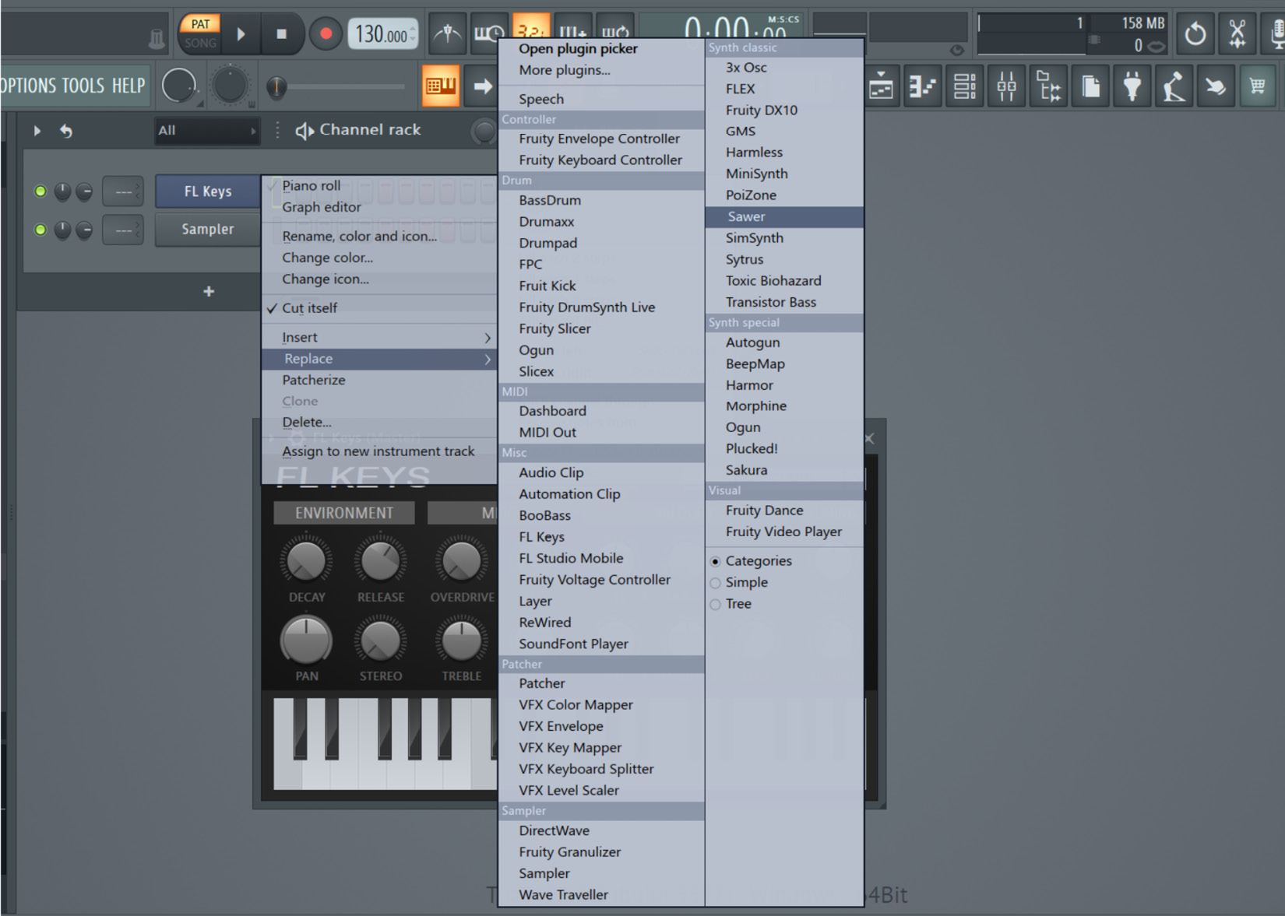Open the All channel filter dropdown

tap(206, 131)
